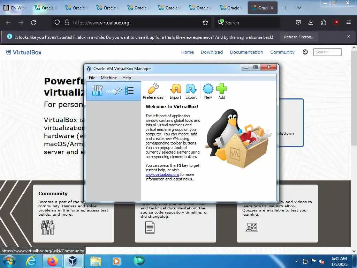This screenshot has height=268, width=357.
Task: Open a new Firefox tab
Action: (285, 8)
